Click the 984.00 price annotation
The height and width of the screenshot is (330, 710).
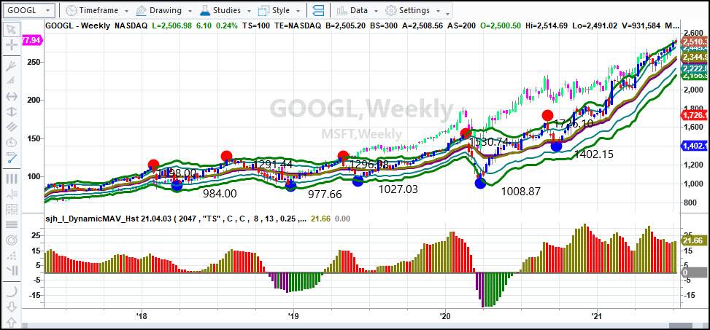coord(220,194)
